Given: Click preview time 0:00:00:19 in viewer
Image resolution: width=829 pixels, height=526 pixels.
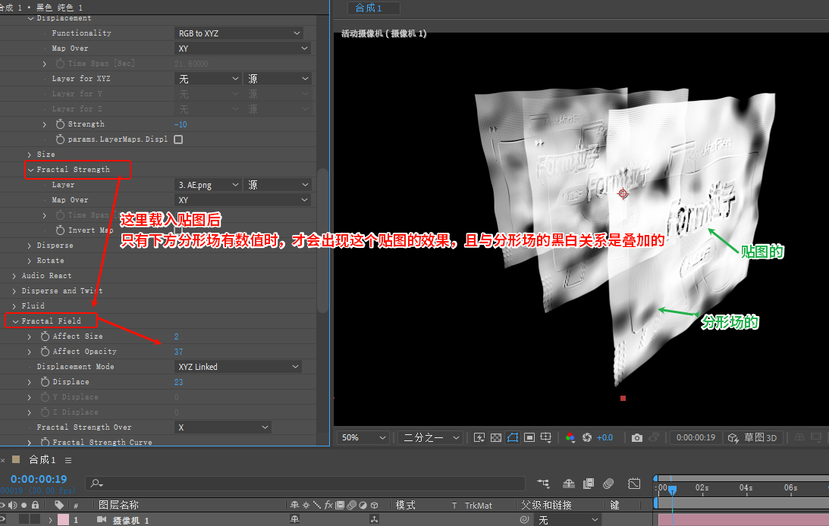Looking at the screenshot, I should [x=696, y=437].
